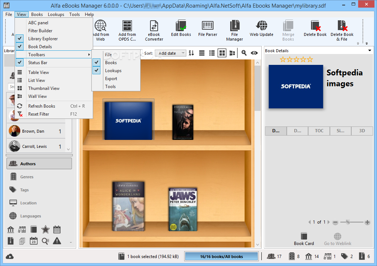The width and height of the screenshot is (377, 266).
Task: Select the Genres category in sidebar
Action: pos(27,177)
